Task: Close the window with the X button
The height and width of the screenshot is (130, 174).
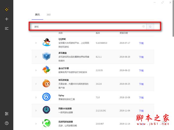Action: point(170,2)
